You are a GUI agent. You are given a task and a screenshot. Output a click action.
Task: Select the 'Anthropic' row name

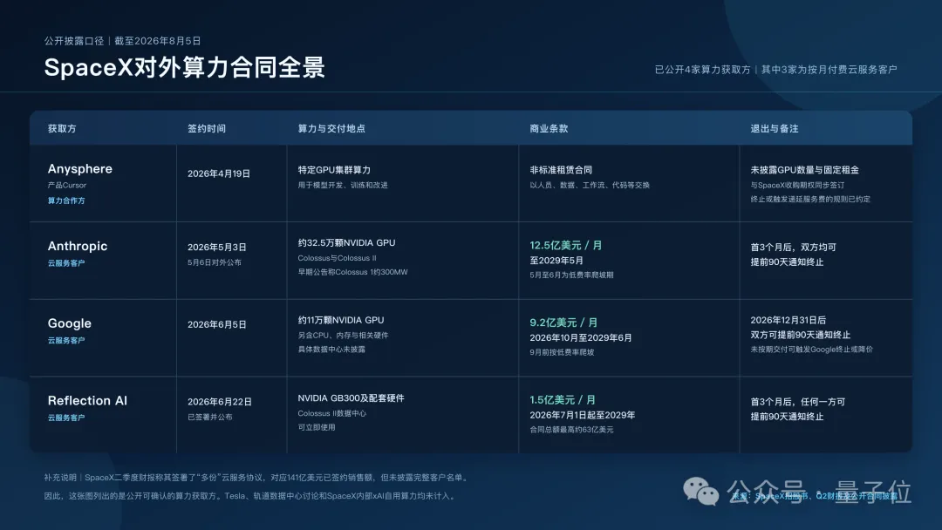[x=78, y=246]
